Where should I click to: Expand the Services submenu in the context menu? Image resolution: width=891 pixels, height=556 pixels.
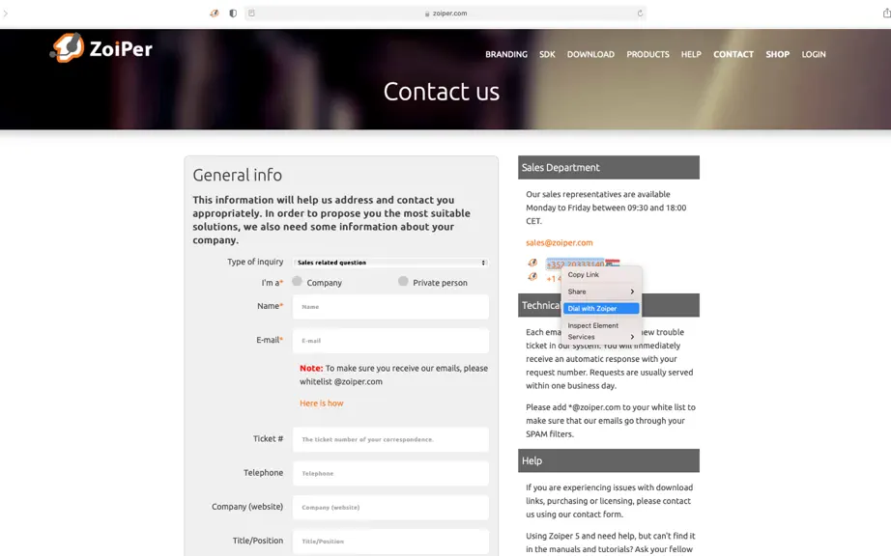pos(601,337)
